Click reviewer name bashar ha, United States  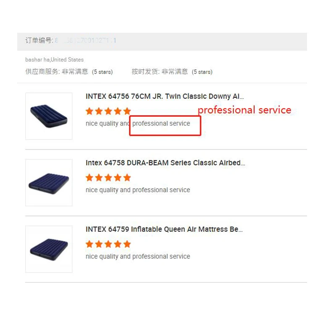(x=55, y=60)
